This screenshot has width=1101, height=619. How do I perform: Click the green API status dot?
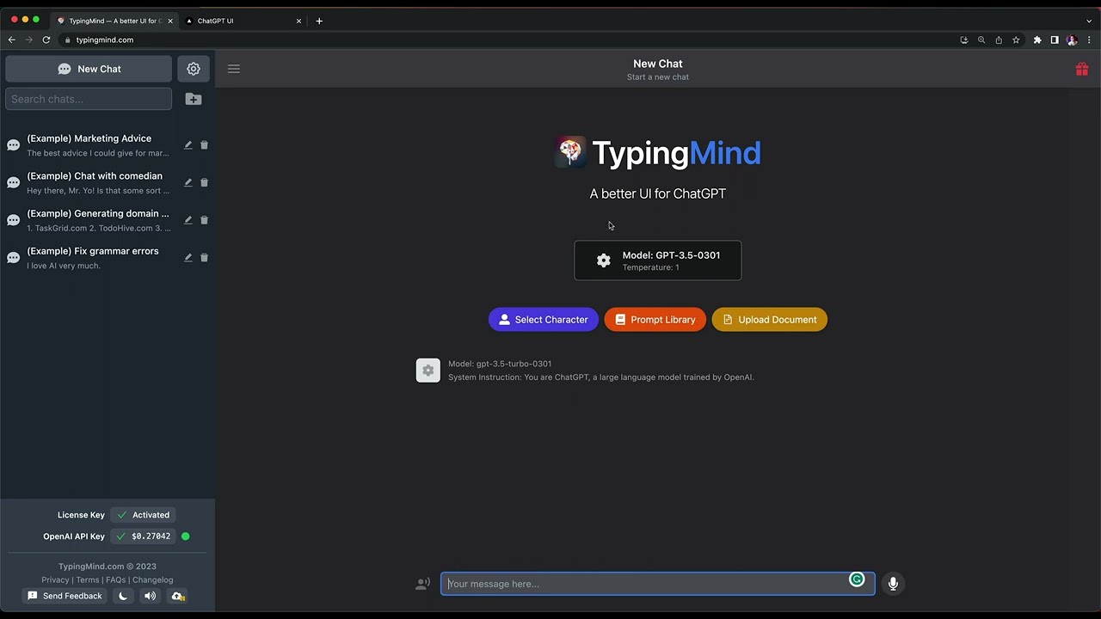(x=185, y=536)
